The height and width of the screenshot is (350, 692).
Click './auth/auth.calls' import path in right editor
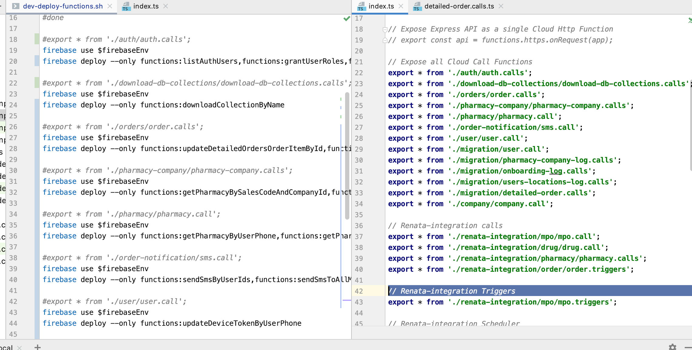[x=488, y=73]
